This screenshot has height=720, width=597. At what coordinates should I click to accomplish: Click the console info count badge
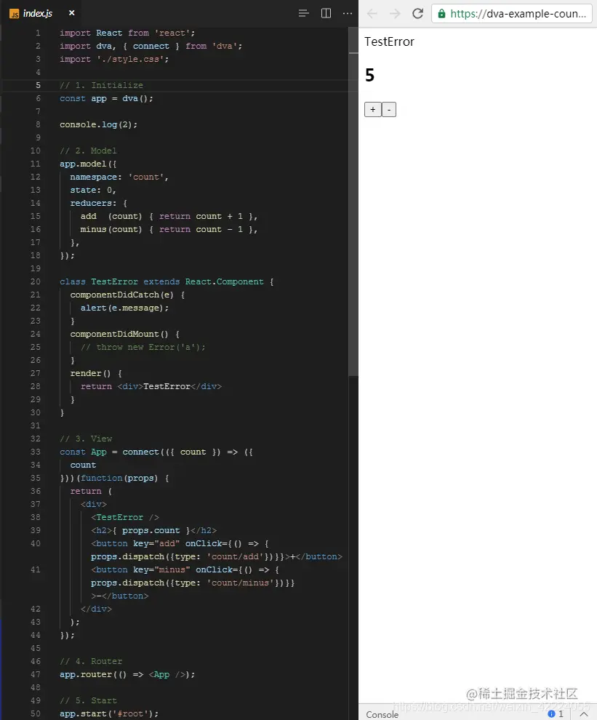[x=556, y=713]
